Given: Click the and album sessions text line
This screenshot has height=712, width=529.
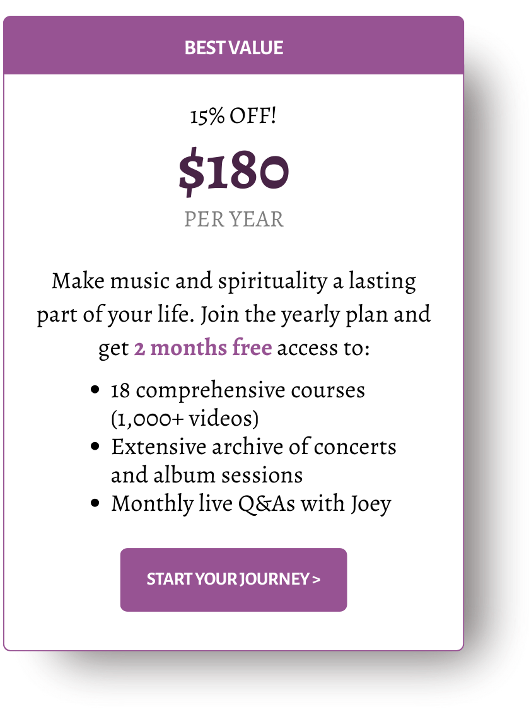Looking at the screenshot, I should click(x=207, y=475).
